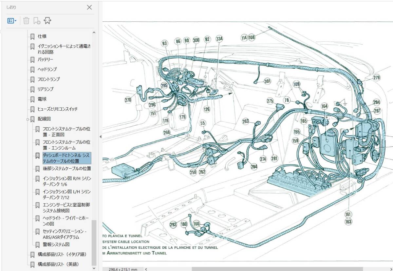This screenshot has width=393, height=271.
Task: Click callout number 86 in the diagram
Action: 178,41
